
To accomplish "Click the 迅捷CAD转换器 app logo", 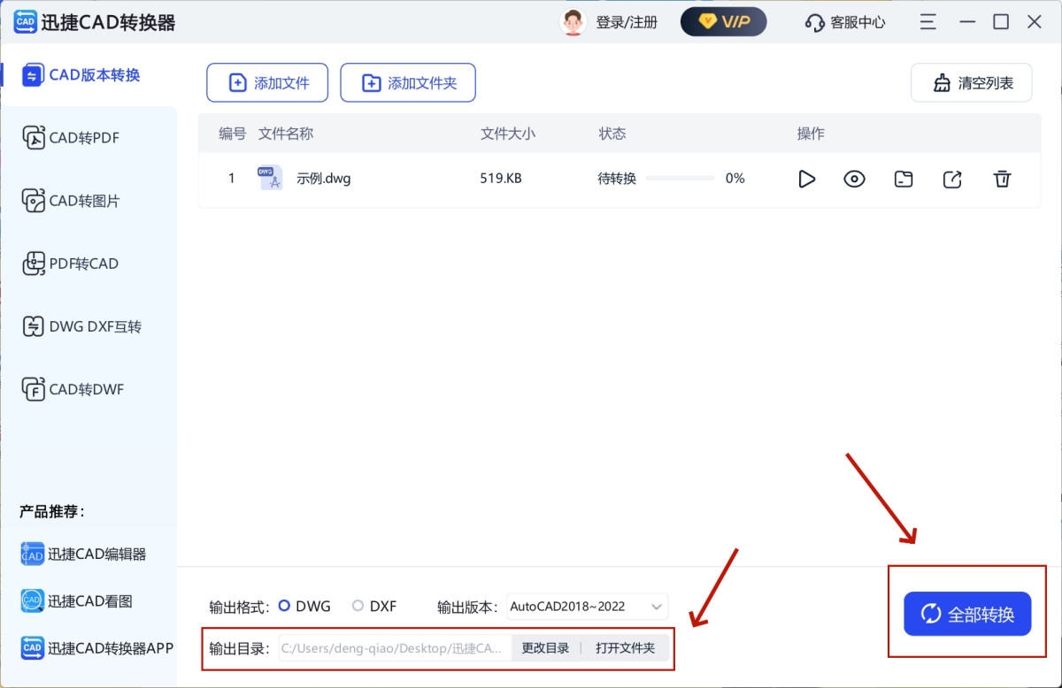I will pyautogui.click(x=25, y=21).
